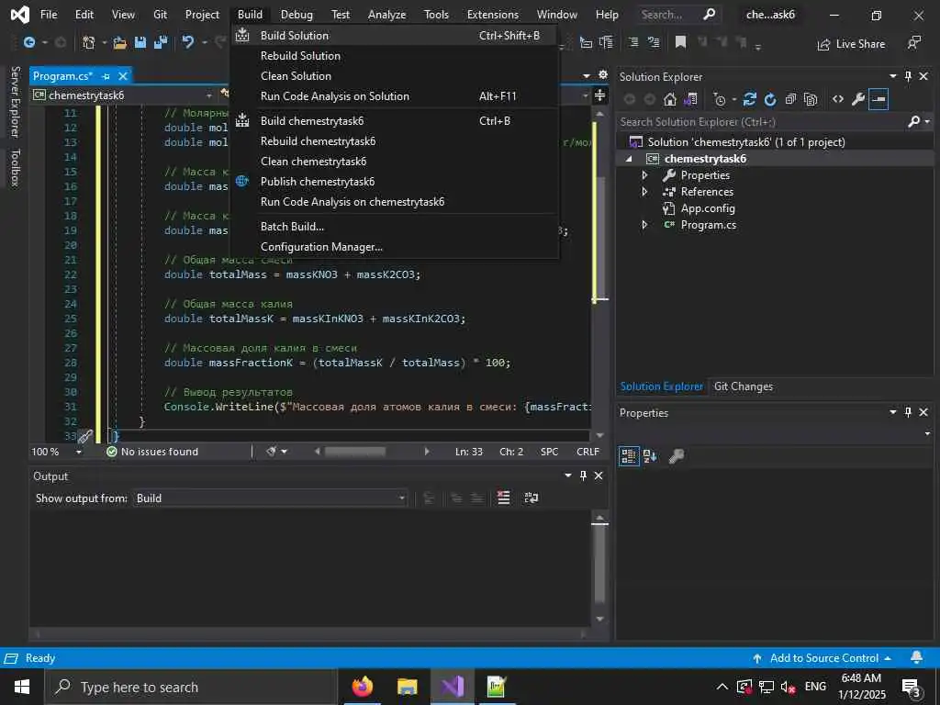Click the Live Share button

pyautogui.click(x=851, y=44)
